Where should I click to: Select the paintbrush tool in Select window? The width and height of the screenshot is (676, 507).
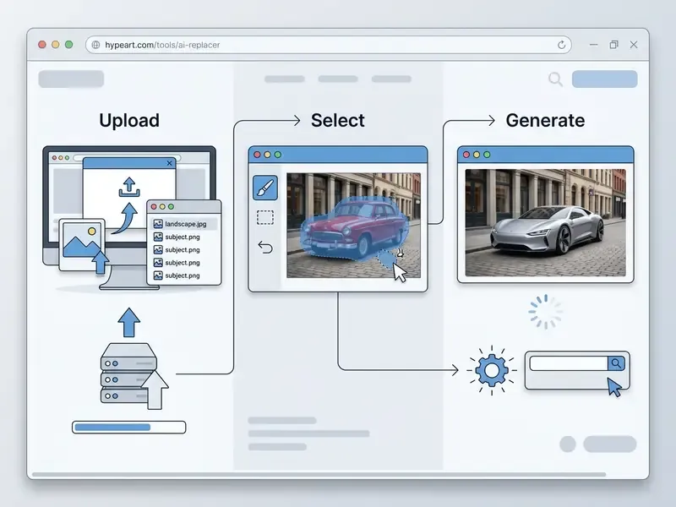265,188
